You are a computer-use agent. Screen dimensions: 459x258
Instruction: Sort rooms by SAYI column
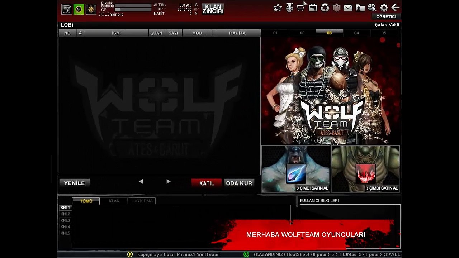click(173, 33)
